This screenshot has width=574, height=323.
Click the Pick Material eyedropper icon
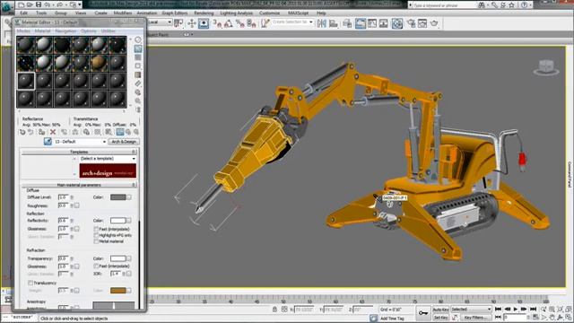click(48, 142)
